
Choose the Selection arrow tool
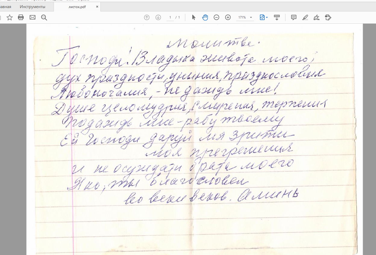tap(194, 17)
